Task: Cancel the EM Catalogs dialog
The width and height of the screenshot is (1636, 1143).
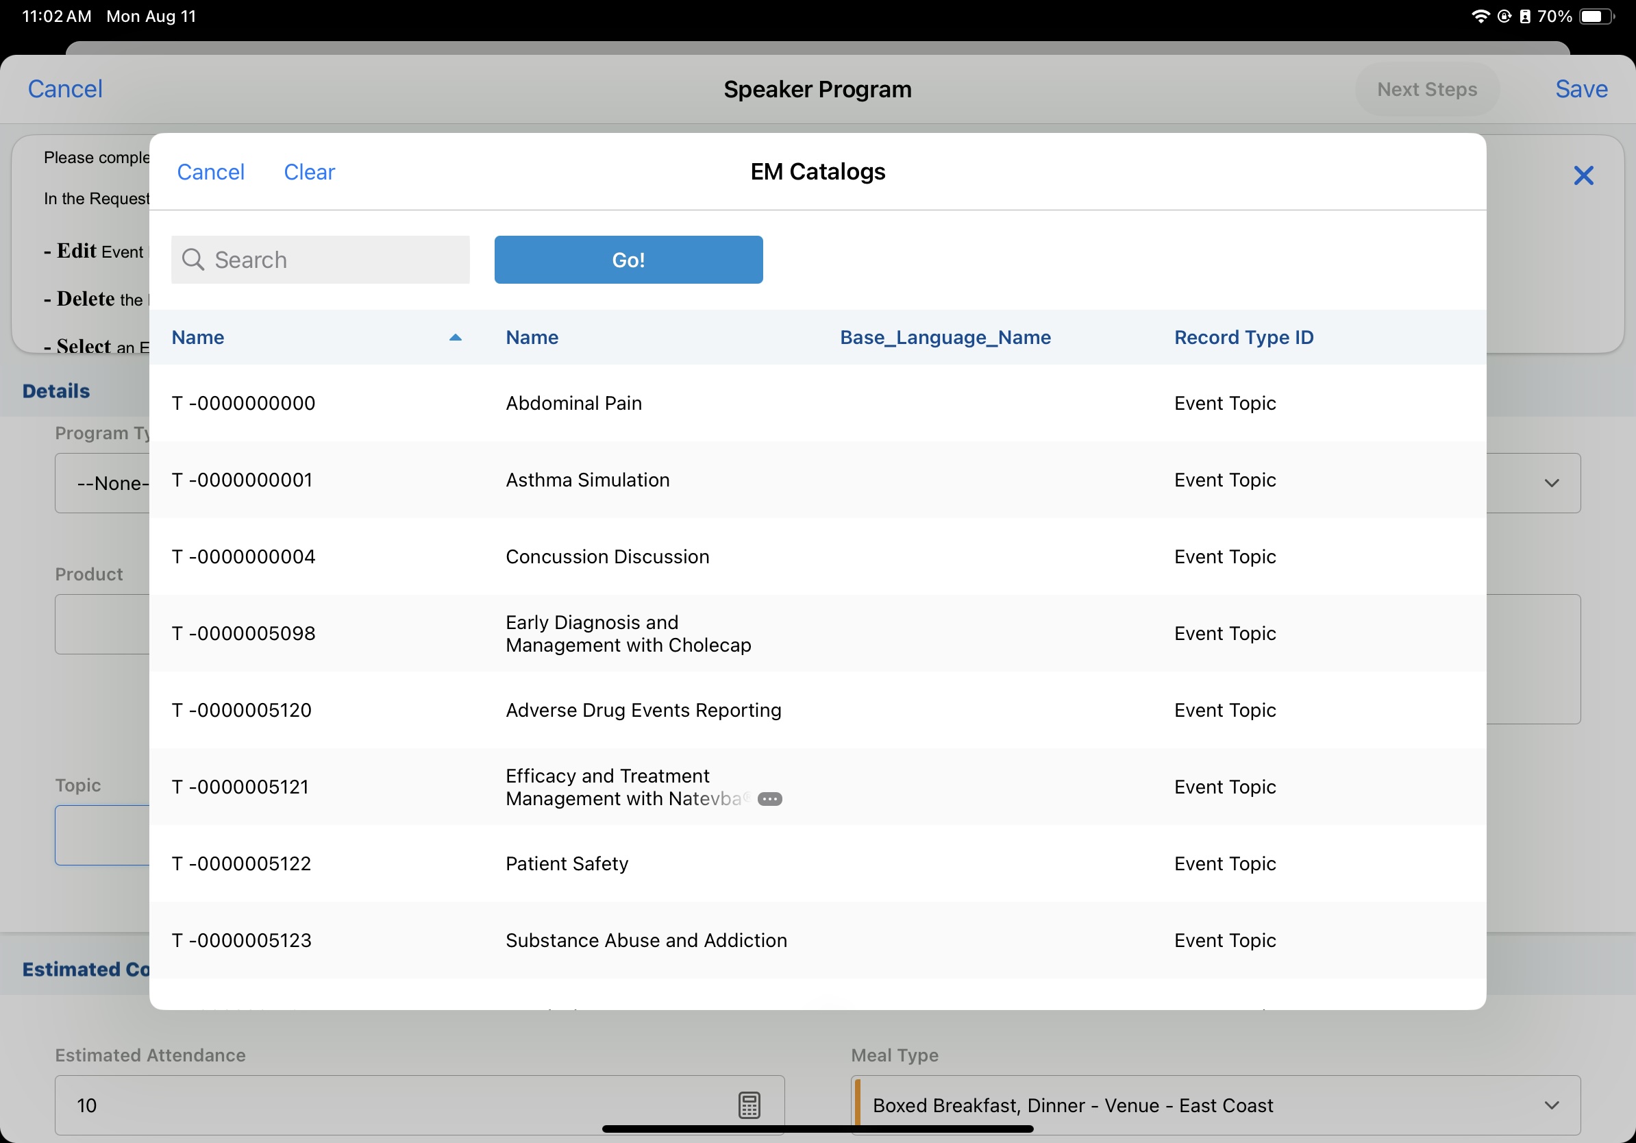Action: click(x=210, y=172)
